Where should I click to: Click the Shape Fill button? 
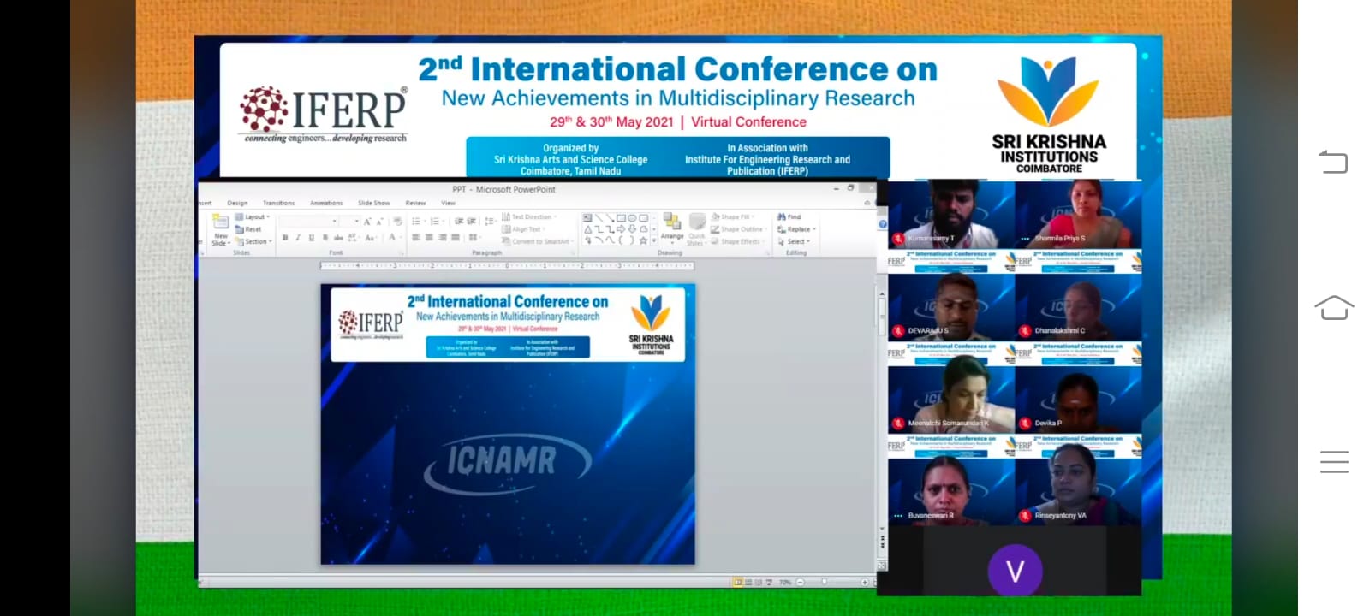732,216
